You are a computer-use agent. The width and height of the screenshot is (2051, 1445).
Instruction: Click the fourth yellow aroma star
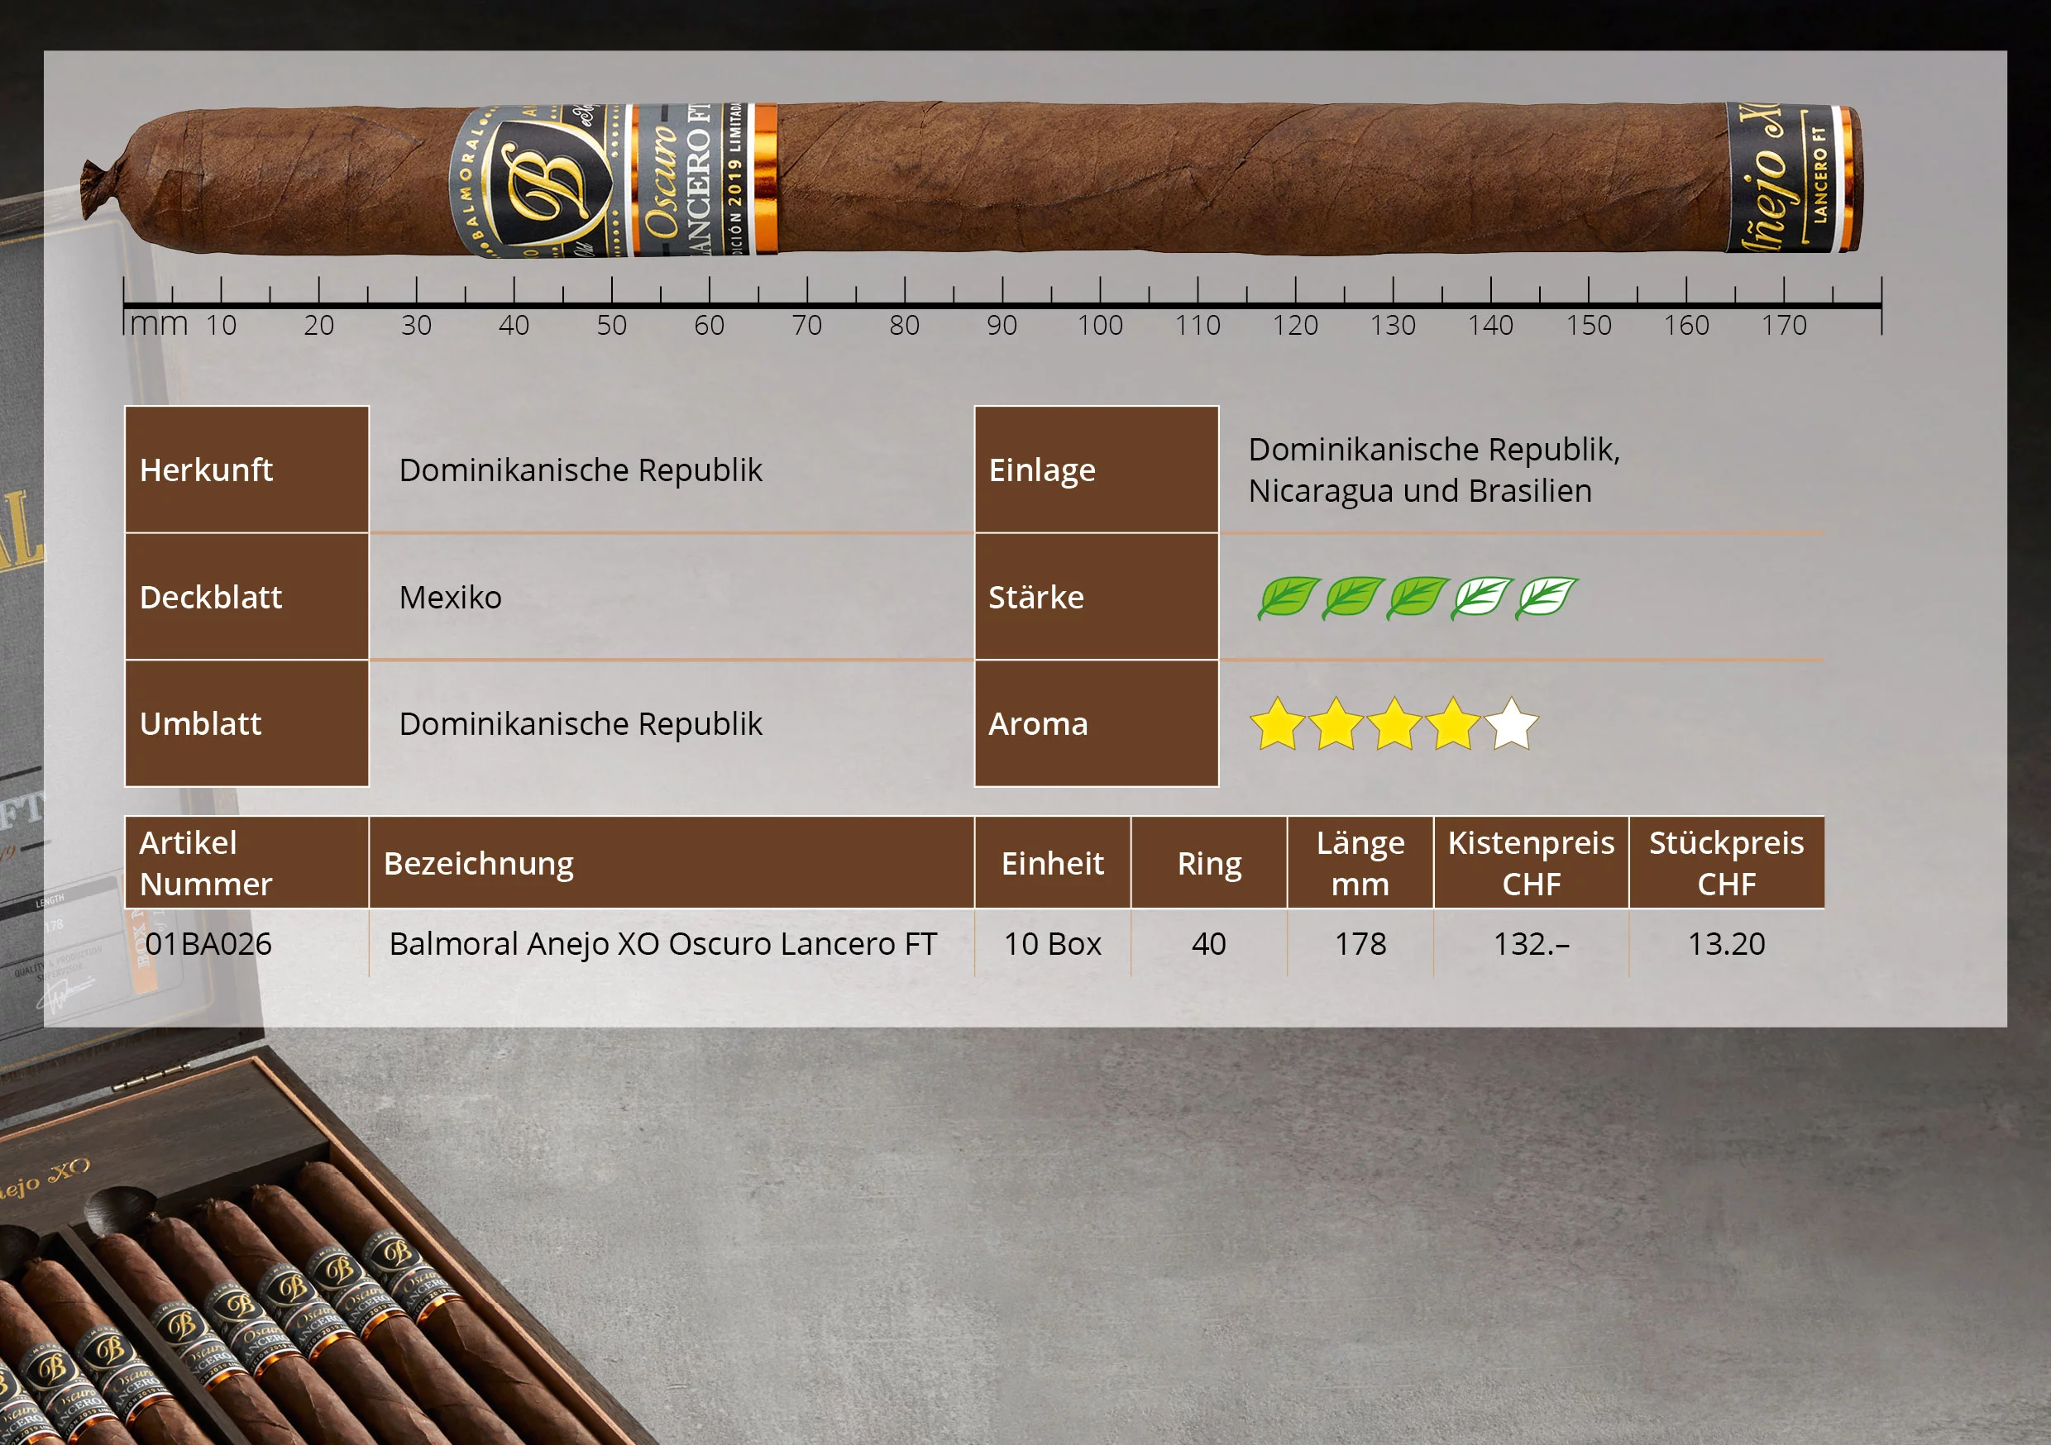(x=1452, y=723)
